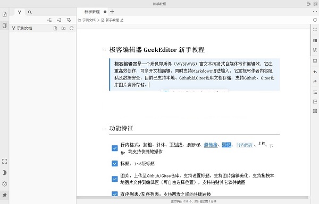This screenshot has width=319, height=204.
Task: Switch to the repository tree tab
Action: tap(20, 12)
